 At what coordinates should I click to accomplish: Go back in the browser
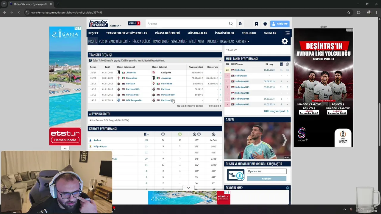4,12
